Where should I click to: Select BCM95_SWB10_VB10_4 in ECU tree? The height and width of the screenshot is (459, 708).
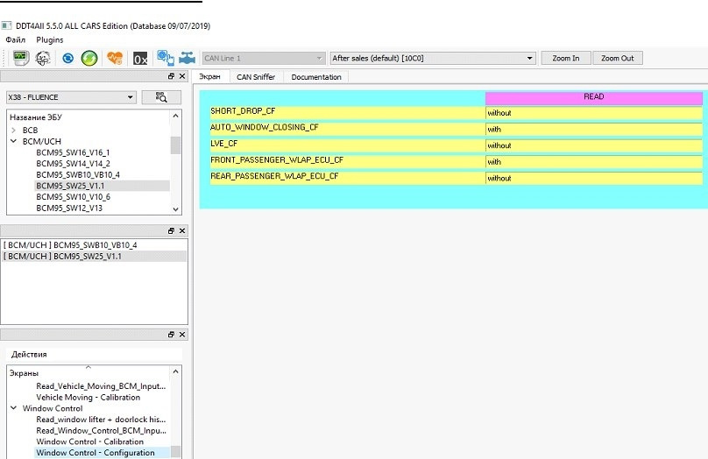(78, 174)
